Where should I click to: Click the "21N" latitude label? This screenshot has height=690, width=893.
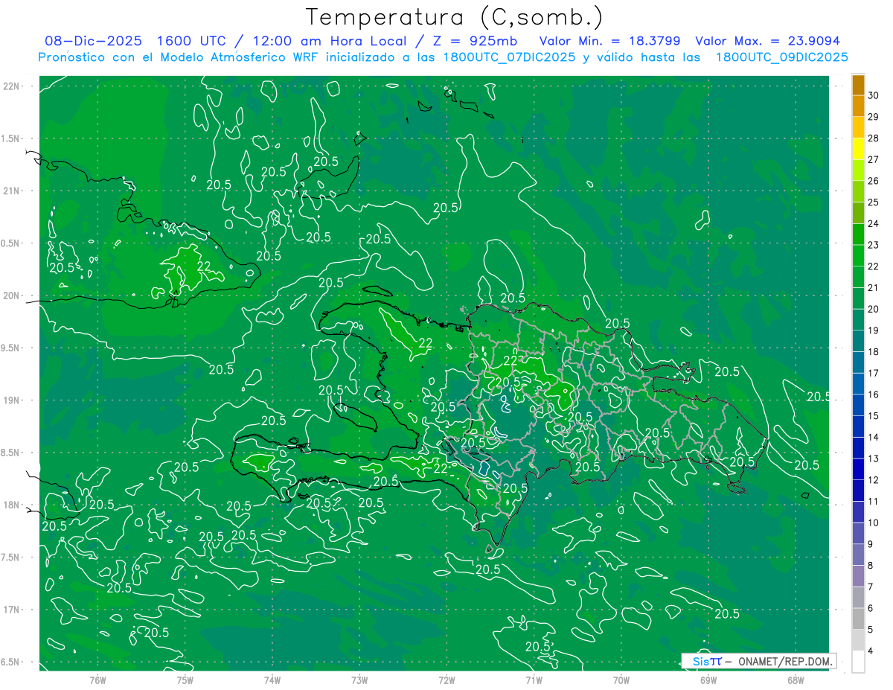[11, 191]
